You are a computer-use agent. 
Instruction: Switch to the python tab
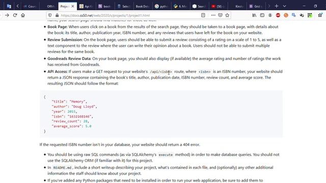(161, 7)
